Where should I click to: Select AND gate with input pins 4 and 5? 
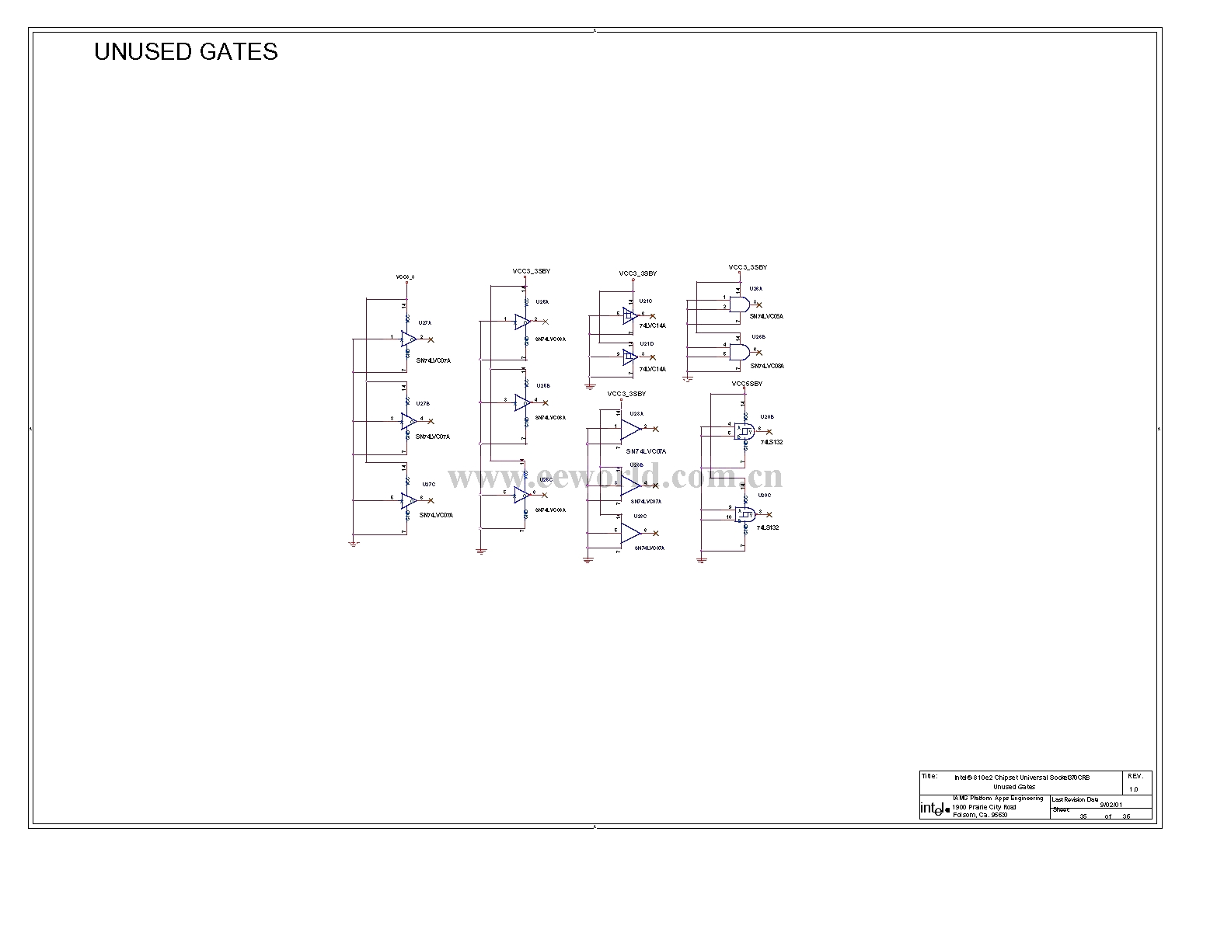[x=740, y=350]
